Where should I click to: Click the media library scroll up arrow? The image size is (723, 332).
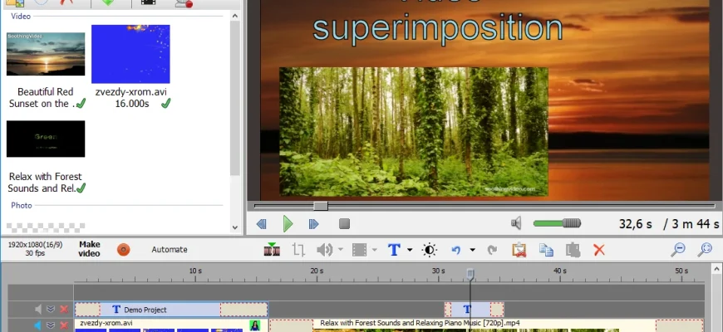click(234, 17)
